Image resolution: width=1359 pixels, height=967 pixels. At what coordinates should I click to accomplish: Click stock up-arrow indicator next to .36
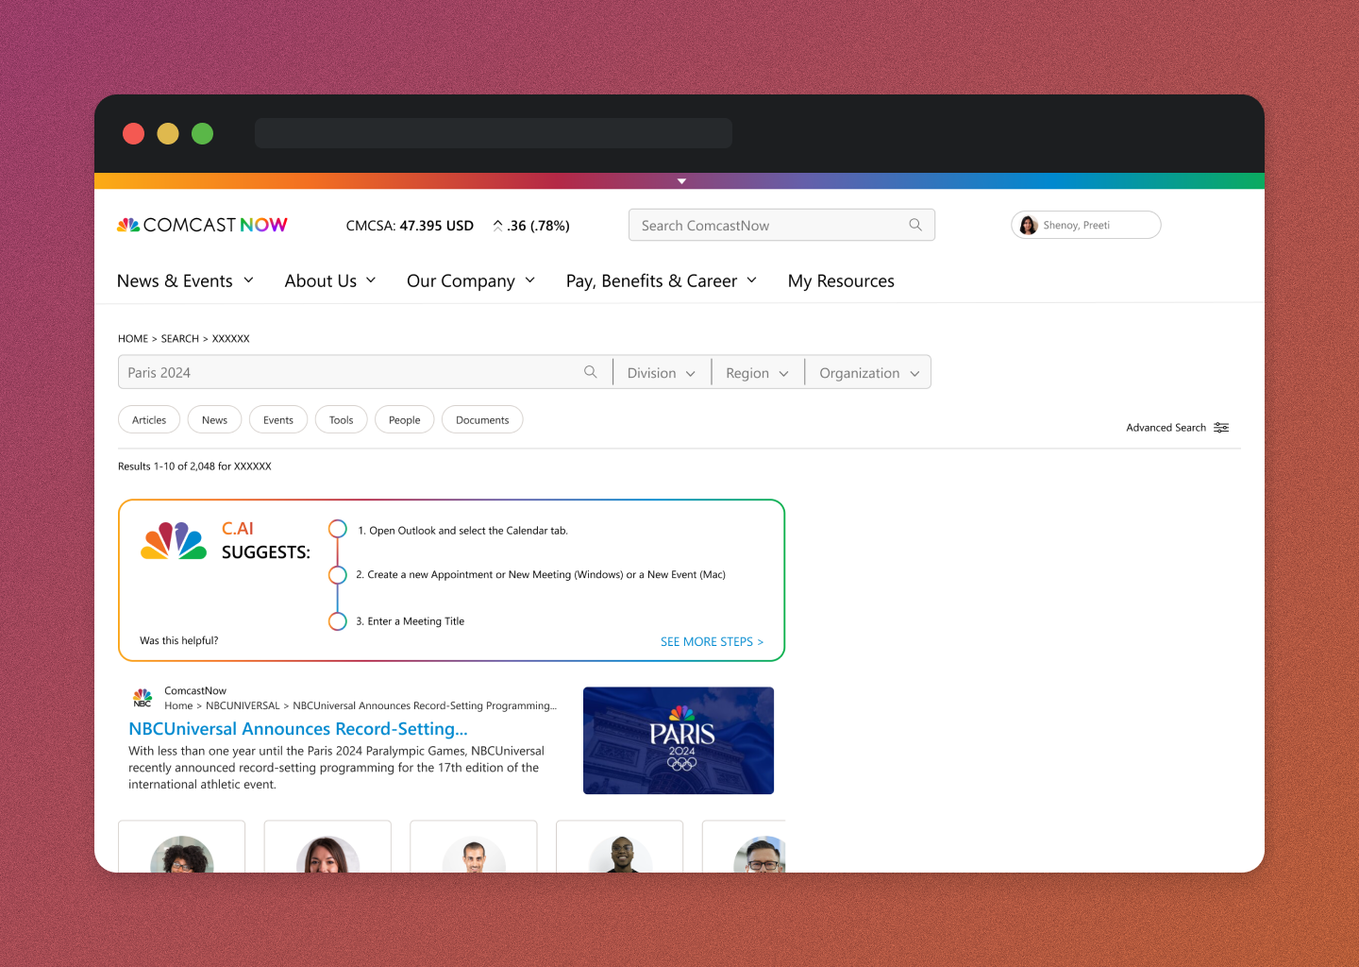pyautogui.click(x=497, y=226)
